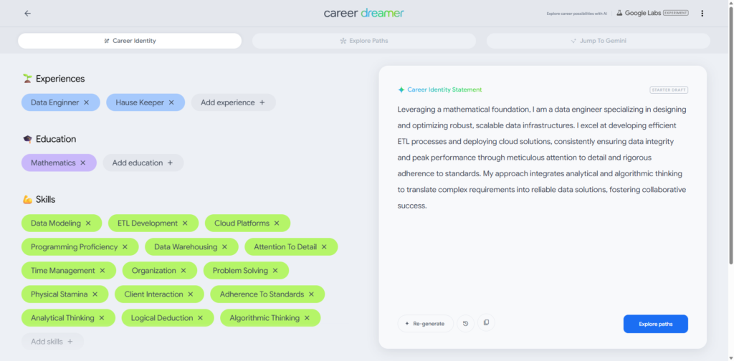Viewport: 734px width, 361px height.
Task: Remove the Mathematics education chip
Action: (83, 163)
